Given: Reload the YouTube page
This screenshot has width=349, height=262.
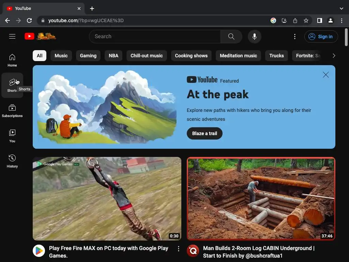Looking at the screenshot, I should click(x=29, y=20).
